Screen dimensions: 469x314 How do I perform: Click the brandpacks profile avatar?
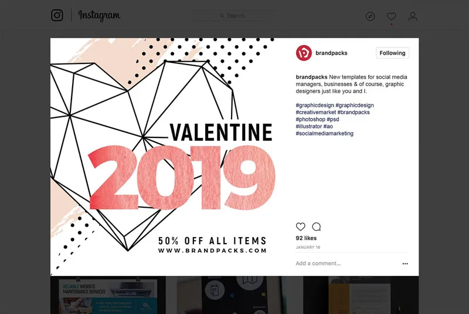coord(304,53)
